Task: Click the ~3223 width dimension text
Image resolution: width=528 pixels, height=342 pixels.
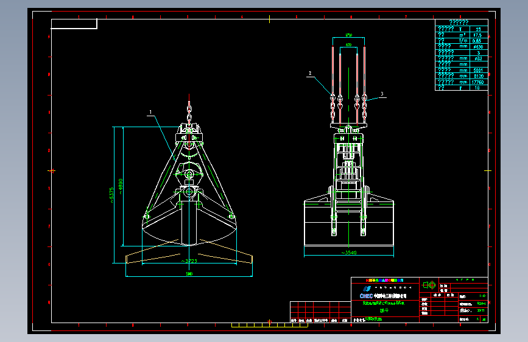Action: tap(189, 261)
